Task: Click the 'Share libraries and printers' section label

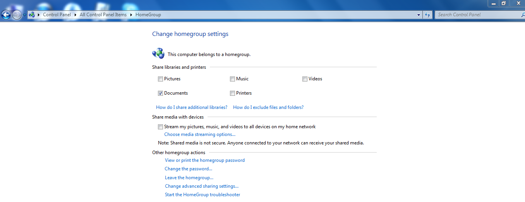Action: (x=179, y=67)
